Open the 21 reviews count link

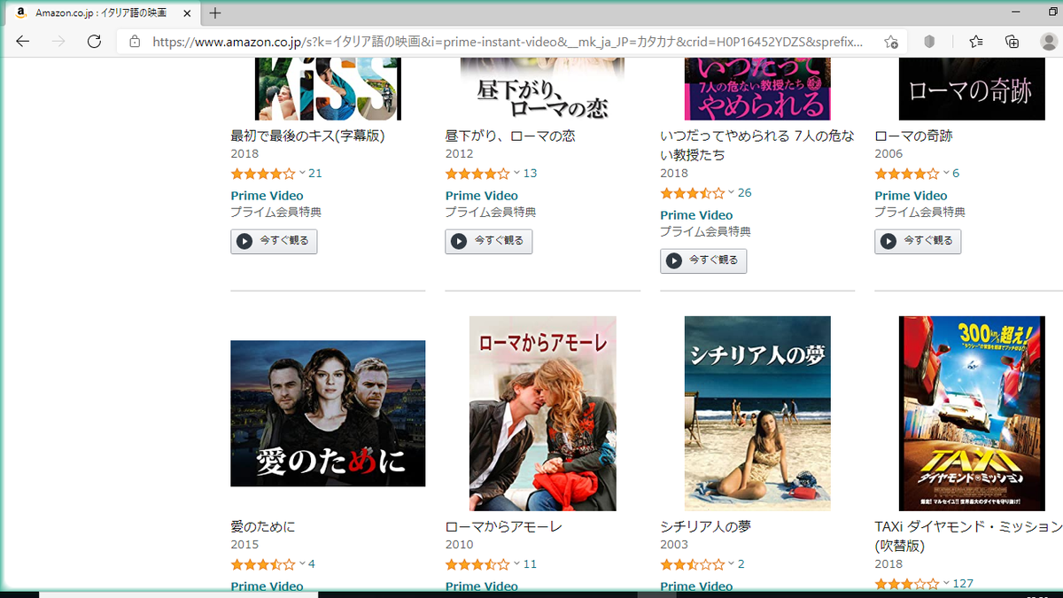315,173
